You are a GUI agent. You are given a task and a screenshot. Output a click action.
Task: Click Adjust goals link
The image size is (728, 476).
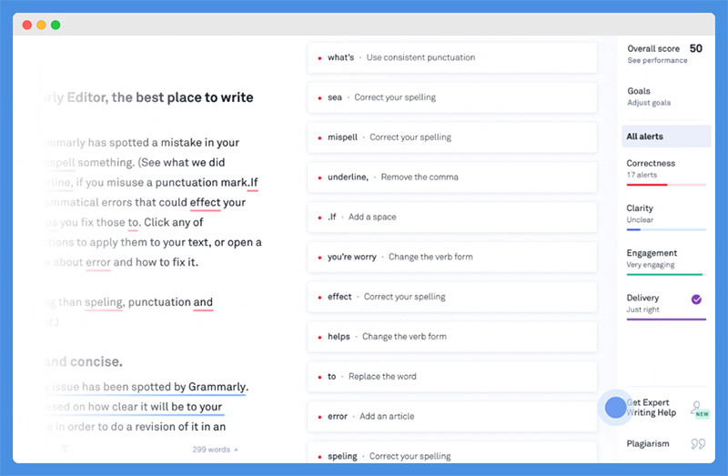tap(649, 103)
